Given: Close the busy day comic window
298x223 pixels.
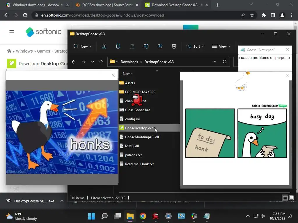Looking at the screenshot, I should tap(287, 76).
